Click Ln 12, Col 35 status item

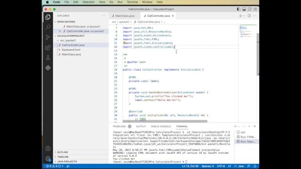190,166
